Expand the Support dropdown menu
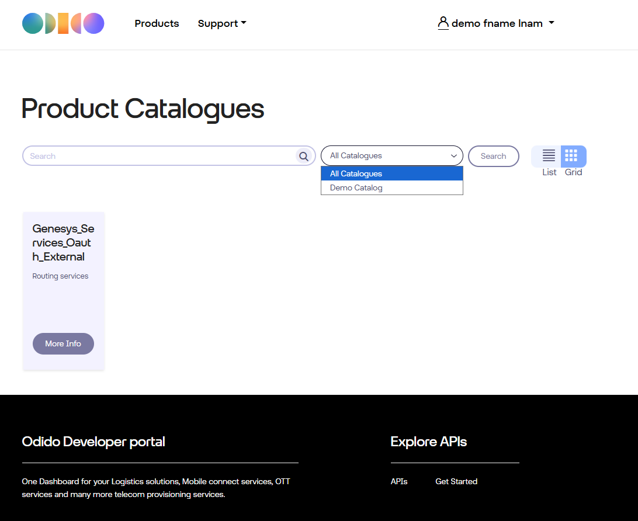 tap(222, 23)
